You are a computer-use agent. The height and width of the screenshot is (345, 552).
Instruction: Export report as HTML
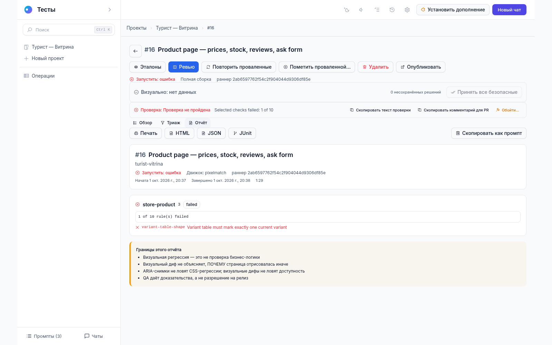[x=179, y=133]
